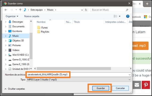Screen dimensions: 152x96
Task: Select Videos in the sidebar
Action: tap(16, 50)
